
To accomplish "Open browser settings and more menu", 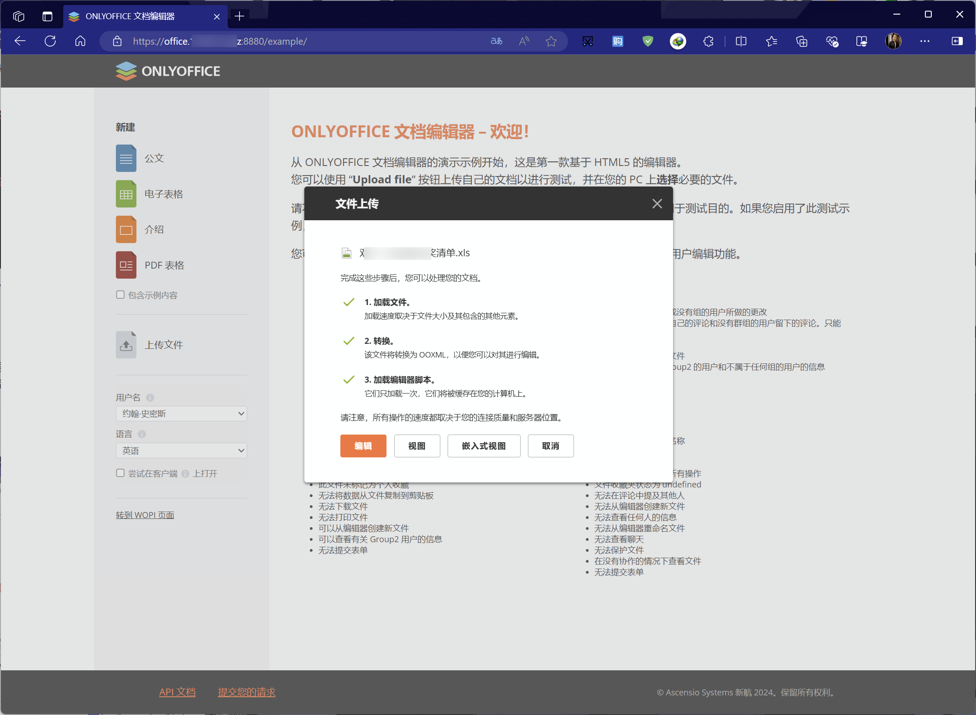I will [925, 41].
